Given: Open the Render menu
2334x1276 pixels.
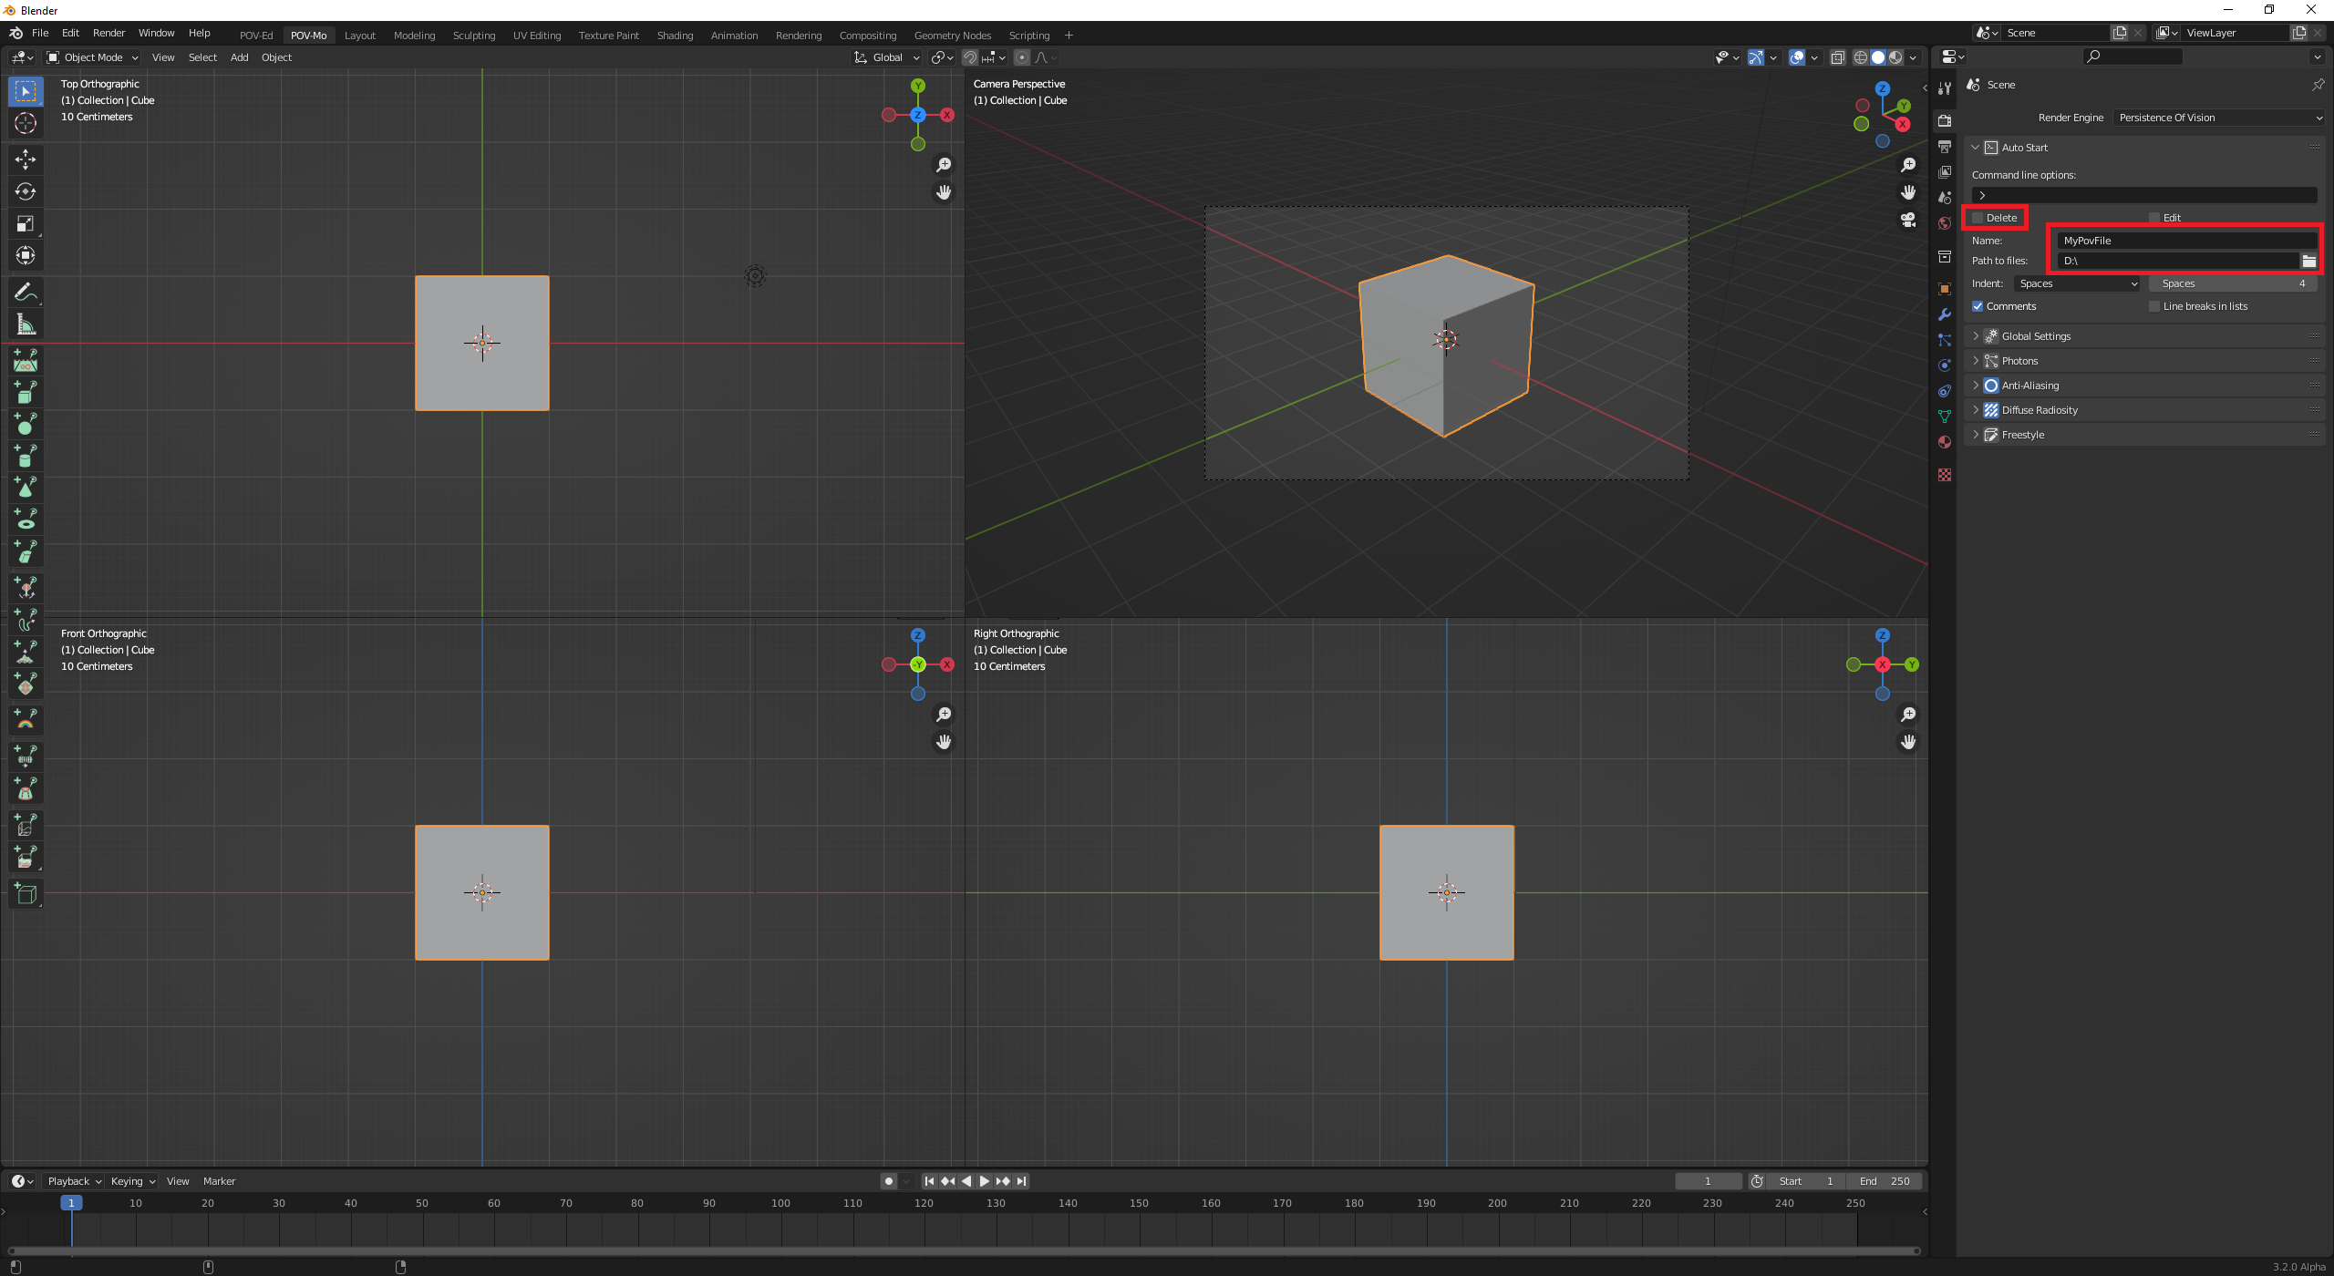Looking at the screenshot, I should coord(108,33).
